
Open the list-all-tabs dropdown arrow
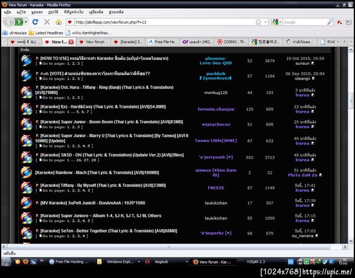click(x=351, y=41)
